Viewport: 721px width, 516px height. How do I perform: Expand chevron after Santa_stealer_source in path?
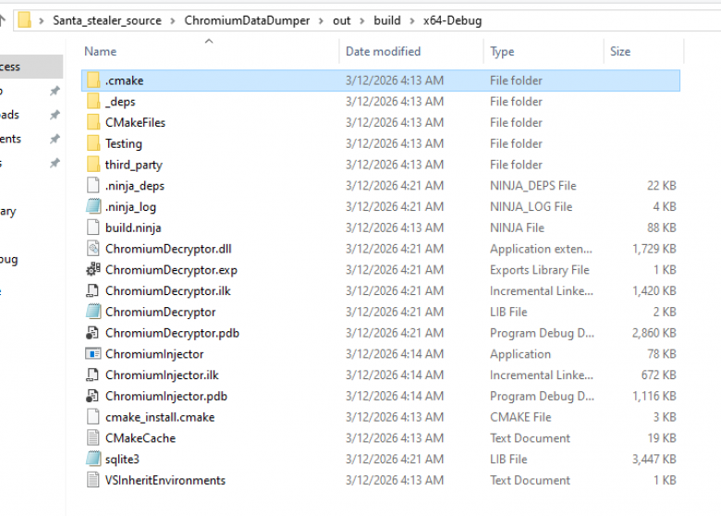coord(173,21)
